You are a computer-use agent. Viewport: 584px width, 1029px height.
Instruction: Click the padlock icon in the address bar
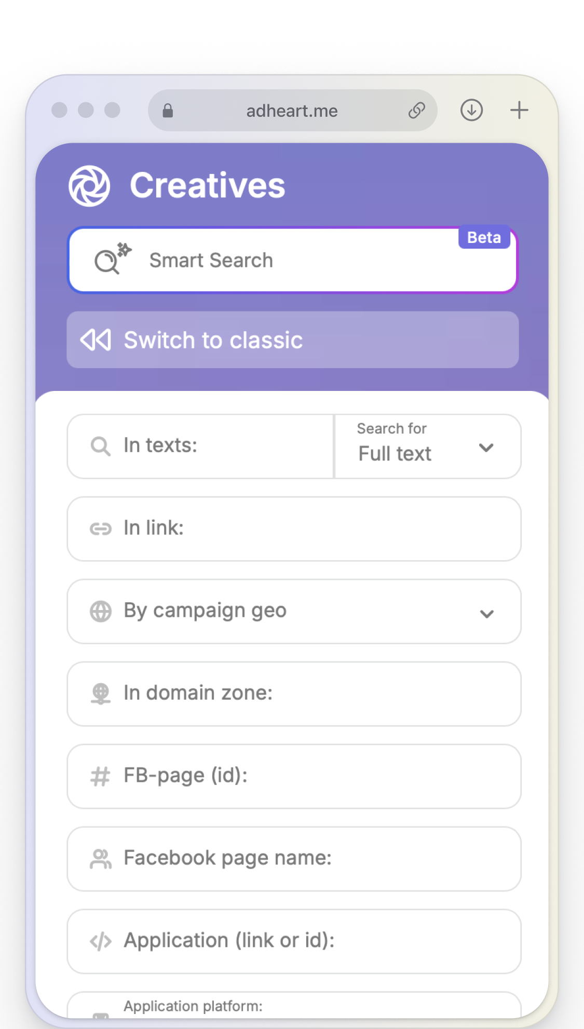pyautogui.click(x=168, y=110)
